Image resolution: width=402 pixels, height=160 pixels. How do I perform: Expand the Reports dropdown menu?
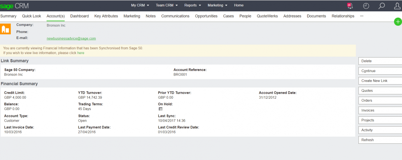tap(193, 5)
